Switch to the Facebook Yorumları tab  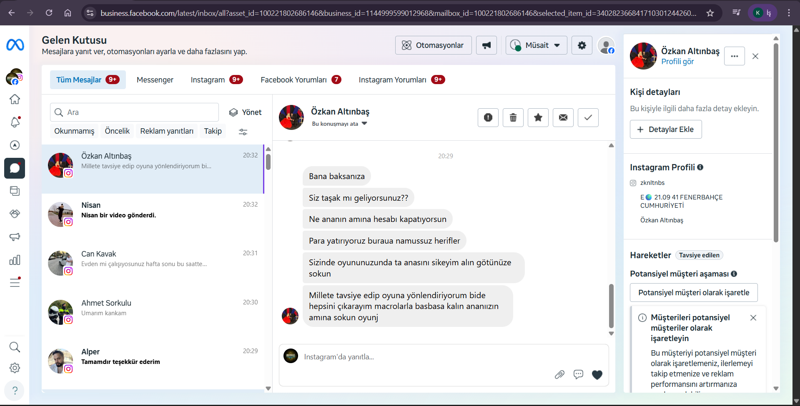(x=301, y=80)
